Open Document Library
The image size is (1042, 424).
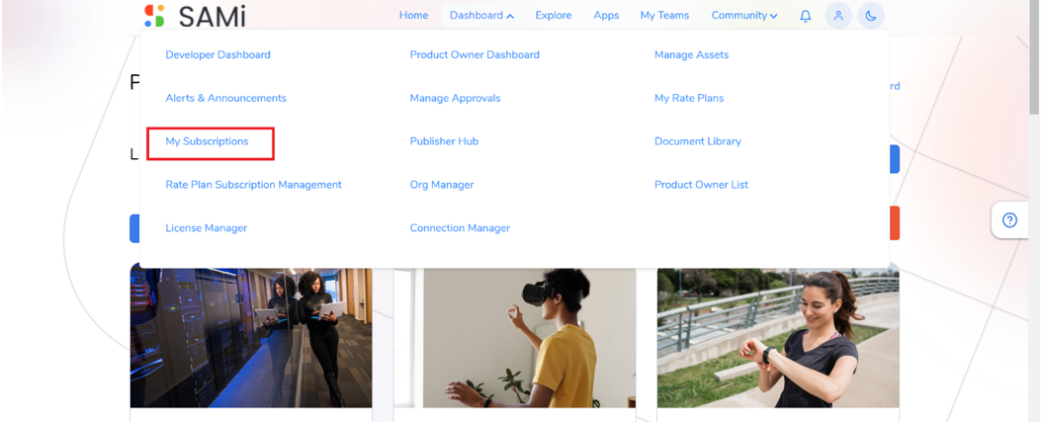[x=698, y=141]
